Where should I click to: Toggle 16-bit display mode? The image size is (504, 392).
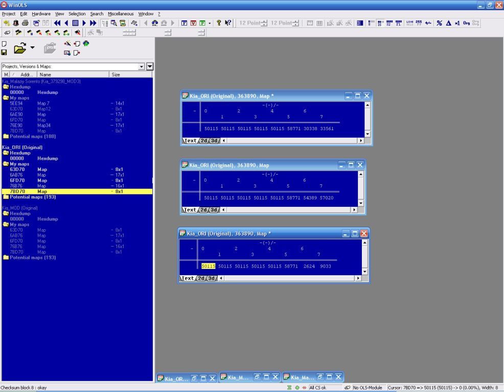pyautogui.click(x=380, y=23)
